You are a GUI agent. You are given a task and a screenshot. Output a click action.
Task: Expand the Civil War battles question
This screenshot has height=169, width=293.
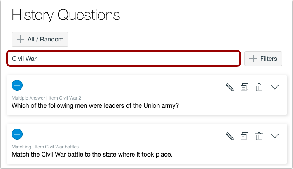tap(275, 136)
